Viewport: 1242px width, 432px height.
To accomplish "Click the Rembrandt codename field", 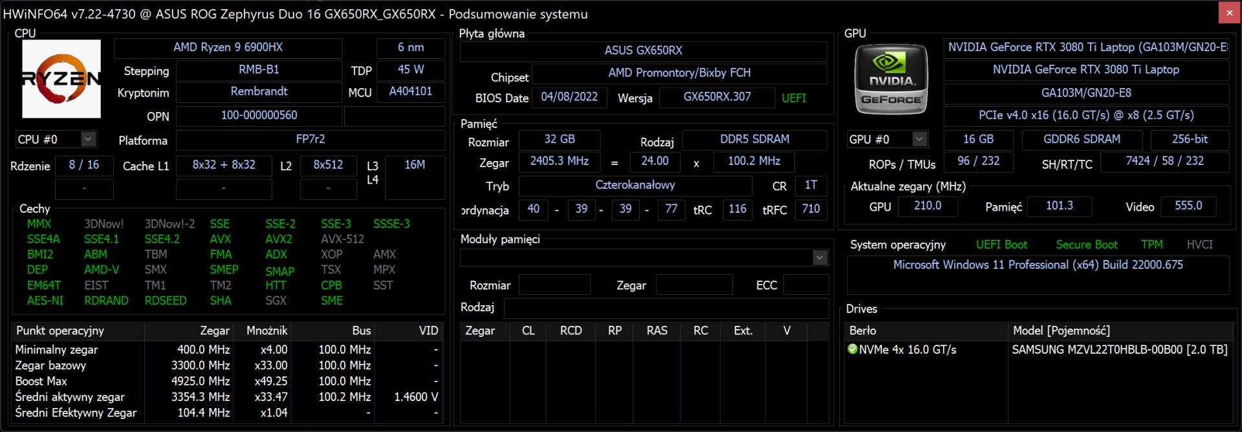I will pos(259,92).
